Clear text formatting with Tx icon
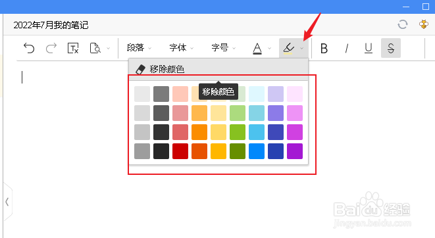Viewport: 435px width, 238px height. pyautogui.click(x=73, y=48)
